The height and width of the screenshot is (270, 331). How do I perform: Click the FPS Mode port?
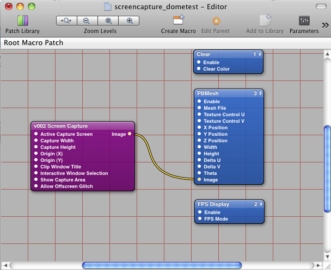point(200,218)
